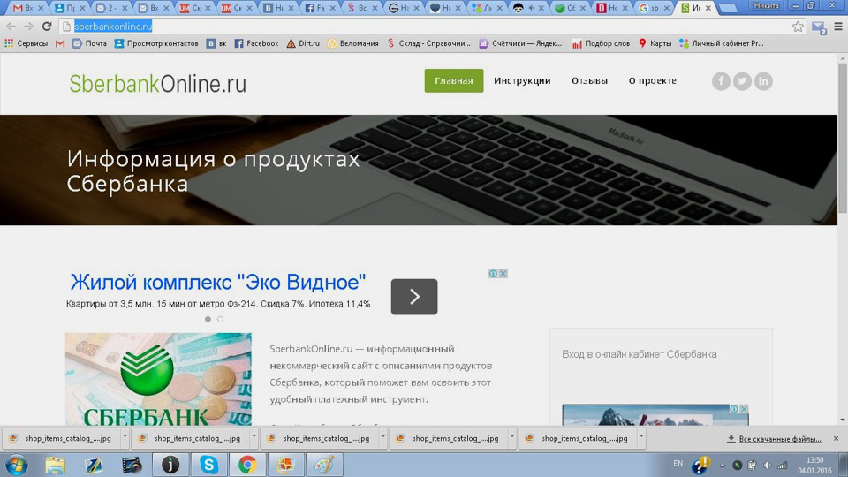Image resolution: width=848 pixels, height=477 pixels.
Task: Open the Инструкции menu item
Action: 522,81
